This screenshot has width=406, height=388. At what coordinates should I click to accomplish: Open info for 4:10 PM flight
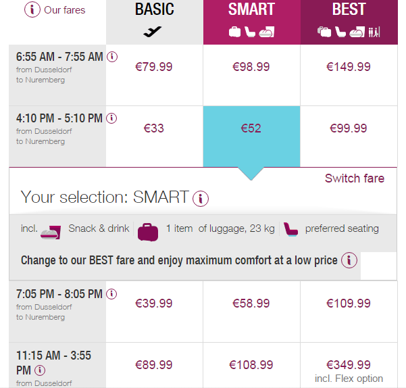click(112, 118)
